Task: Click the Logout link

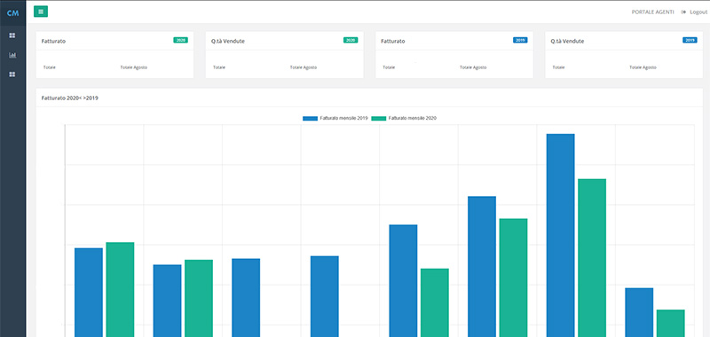Action: pos(698,12)
